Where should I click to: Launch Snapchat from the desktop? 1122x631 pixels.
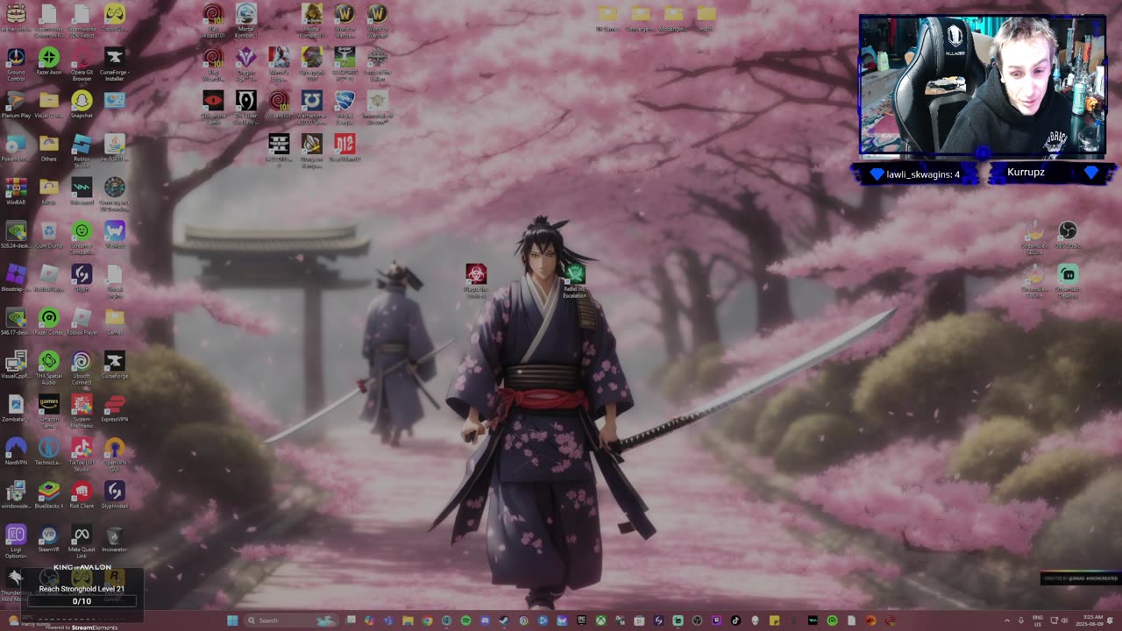[x=82, y=105]
